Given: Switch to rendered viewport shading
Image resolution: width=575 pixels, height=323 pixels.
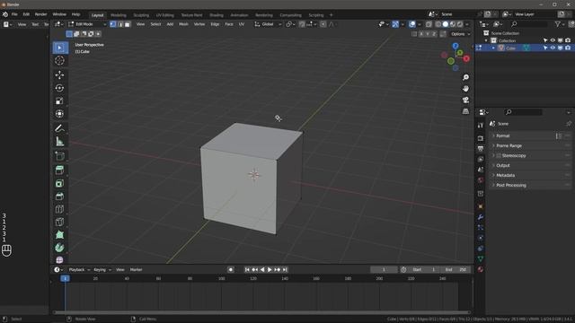Looking at the screenshot, I should pos(460,24).
